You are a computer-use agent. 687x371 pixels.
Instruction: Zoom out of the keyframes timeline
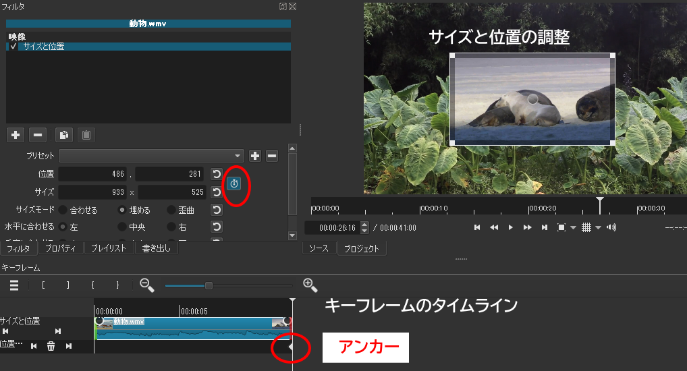[146, 285]
